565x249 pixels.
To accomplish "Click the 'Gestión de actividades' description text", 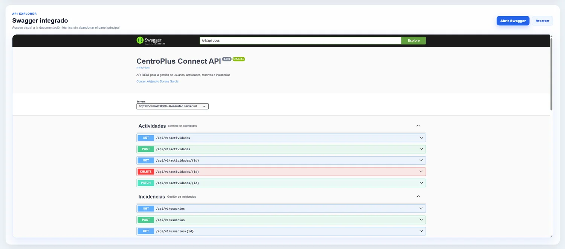I will pyautogui.click(x=183, y=126).
